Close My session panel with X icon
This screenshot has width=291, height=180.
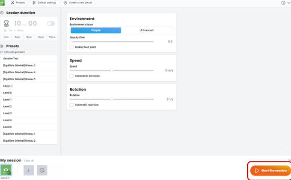click(289, 160)
